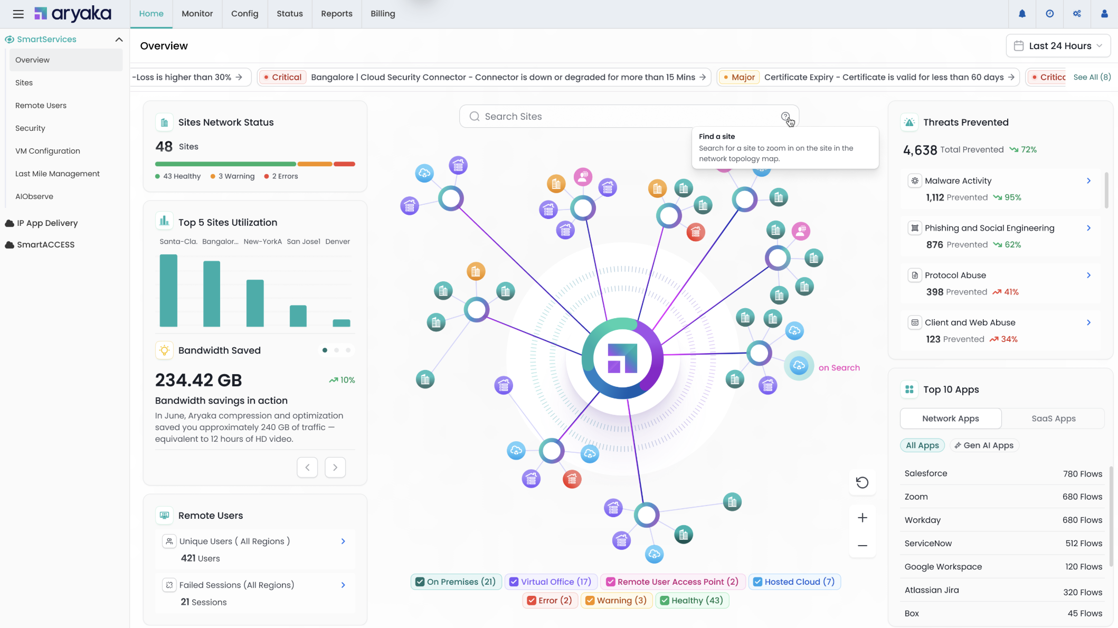Zoom in on the network topology map
The image size is (1118, 628).
[862, 517]
